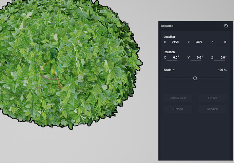Viewport: 234px width, 163px height.
Task: Click the Add to local button
Action: (x=178, y=98)
